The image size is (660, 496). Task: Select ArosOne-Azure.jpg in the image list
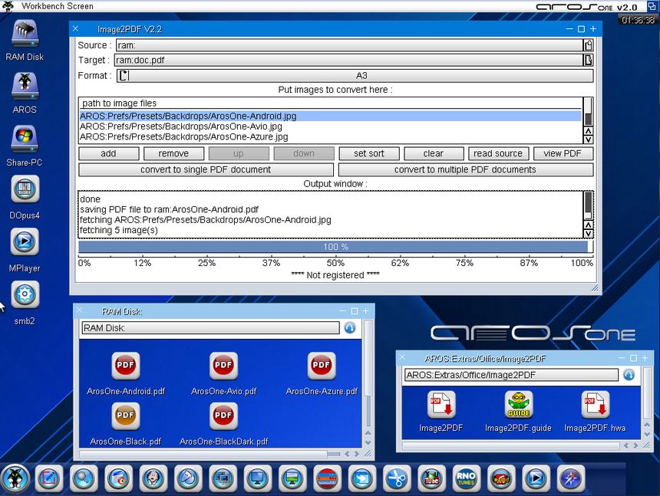click(x=184, y=136)
